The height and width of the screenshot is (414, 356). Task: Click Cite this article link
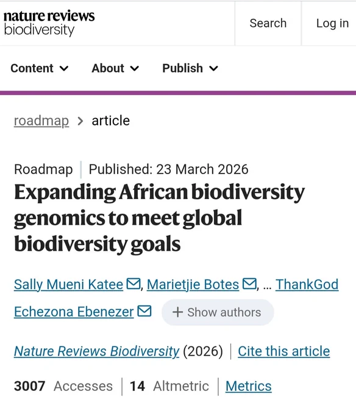[284, 351]
